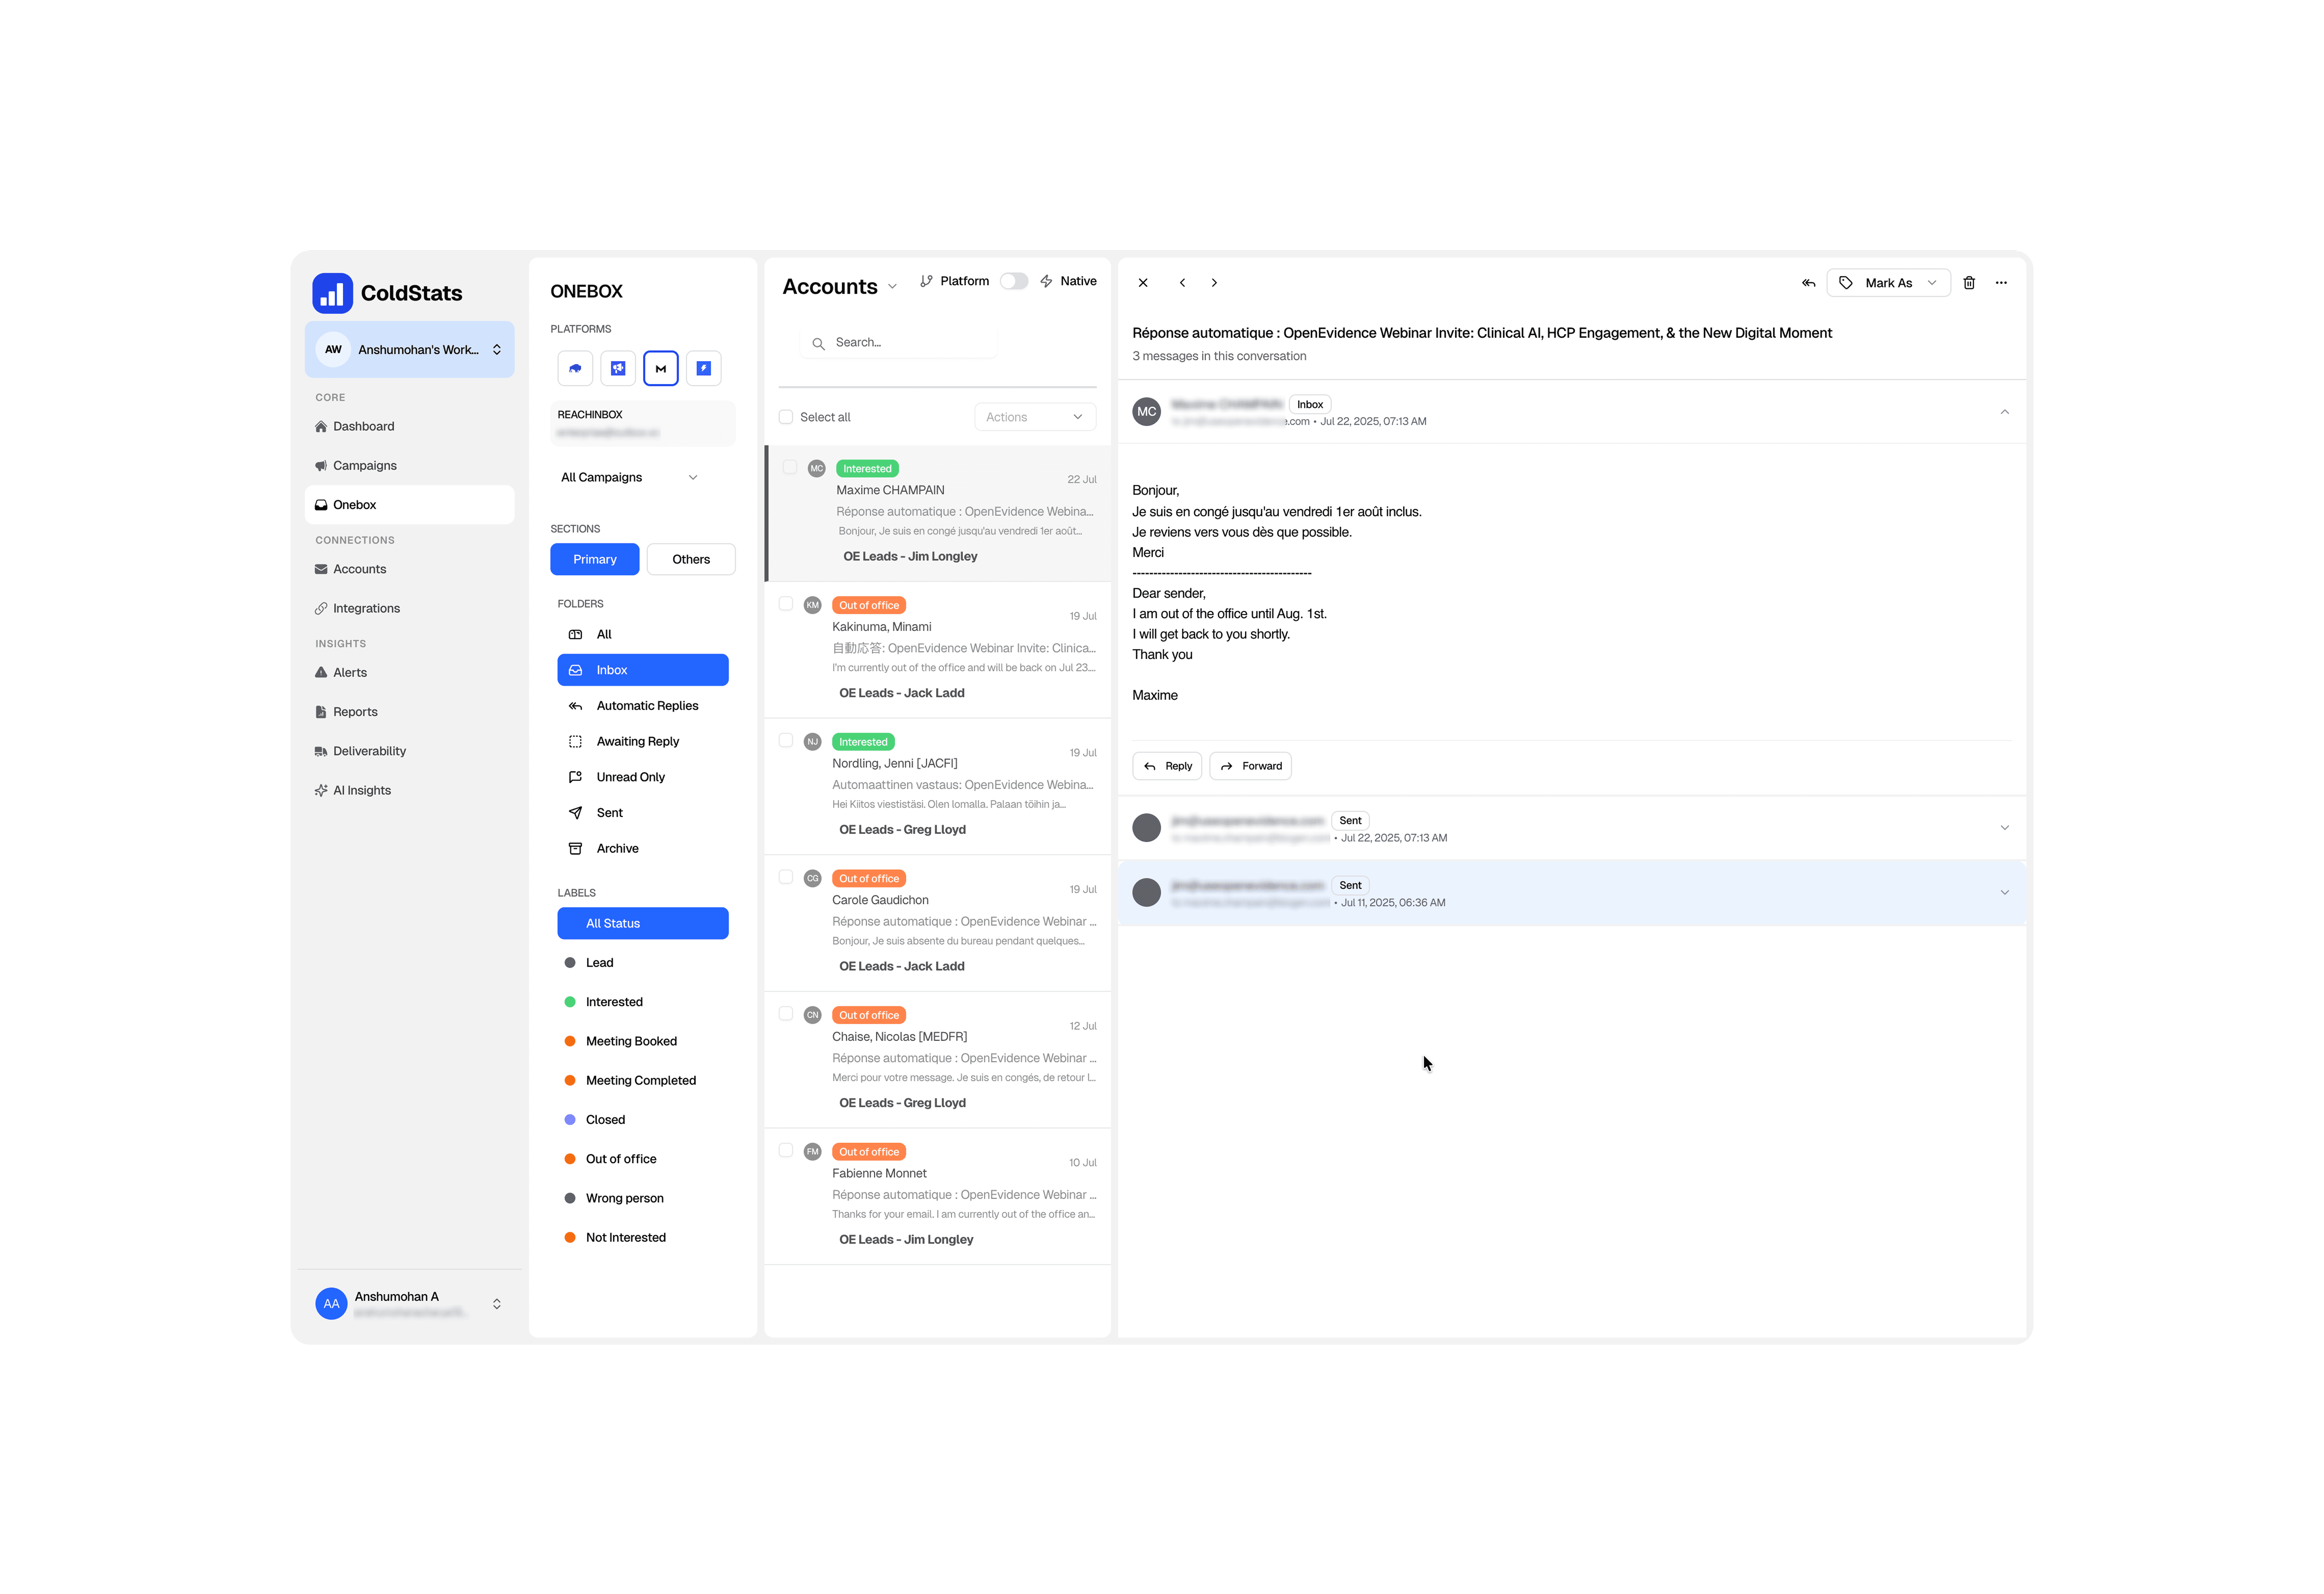
Task: Open the Automatic Replies folder
Action: [647, 706]
